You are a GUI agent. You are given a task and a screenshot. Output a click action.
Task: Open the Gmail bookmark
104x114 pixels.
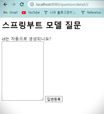pos(11,13)
